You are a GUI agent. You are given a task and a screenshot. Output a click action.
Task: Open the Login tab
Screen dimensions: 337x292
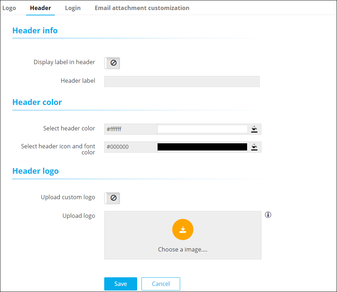click(x=73, y=8)
